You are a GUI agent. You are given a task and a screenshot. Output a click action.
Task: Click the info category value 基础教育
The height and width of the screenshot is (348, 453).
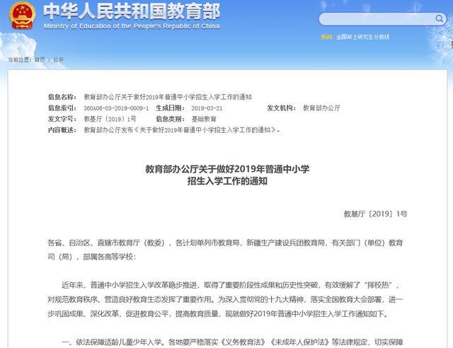click(204, 119)
